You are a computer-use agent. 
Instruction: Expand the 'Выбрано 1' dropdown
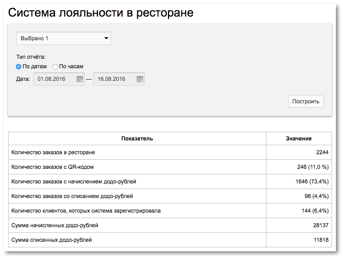pos(64,38)
